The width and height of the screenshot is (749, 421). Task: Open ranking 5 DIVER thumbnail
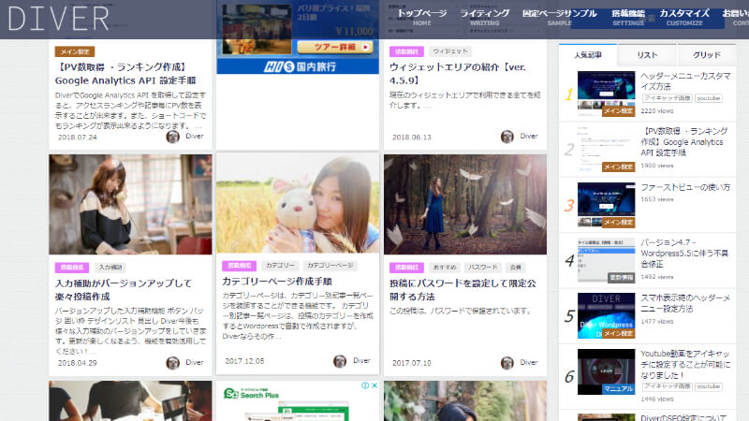click(606, 315)
